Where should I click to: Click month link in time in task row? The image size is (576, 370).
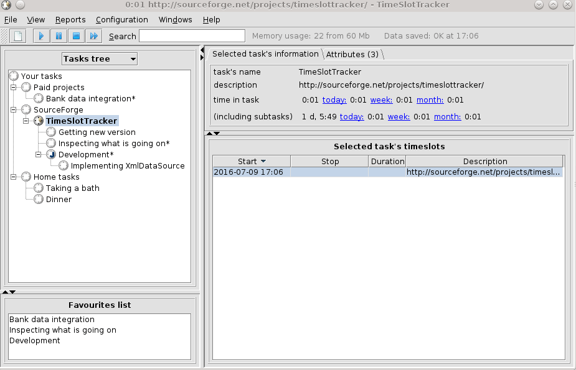430,99
